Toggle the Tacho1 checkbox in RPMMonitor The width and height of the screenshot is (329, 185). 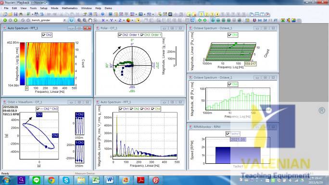228,134
